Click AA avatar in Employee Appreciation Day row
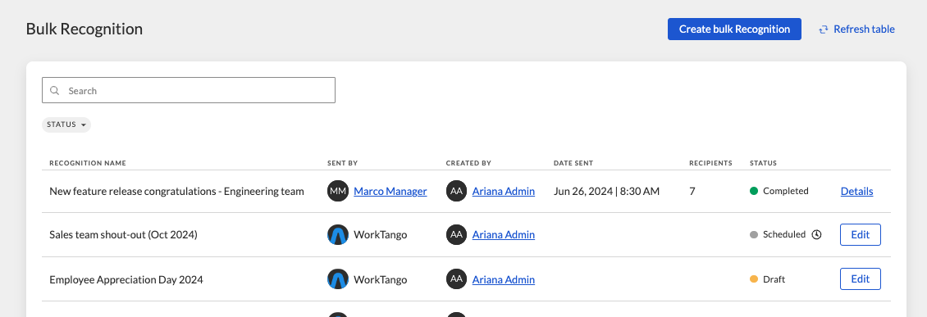Screen dimensions: 927x317 [x=456, y=279]
